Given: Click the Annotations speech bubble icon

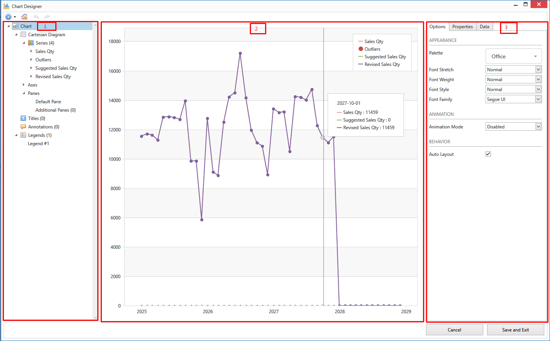Looking at the screenshot, I should point(23,127).
